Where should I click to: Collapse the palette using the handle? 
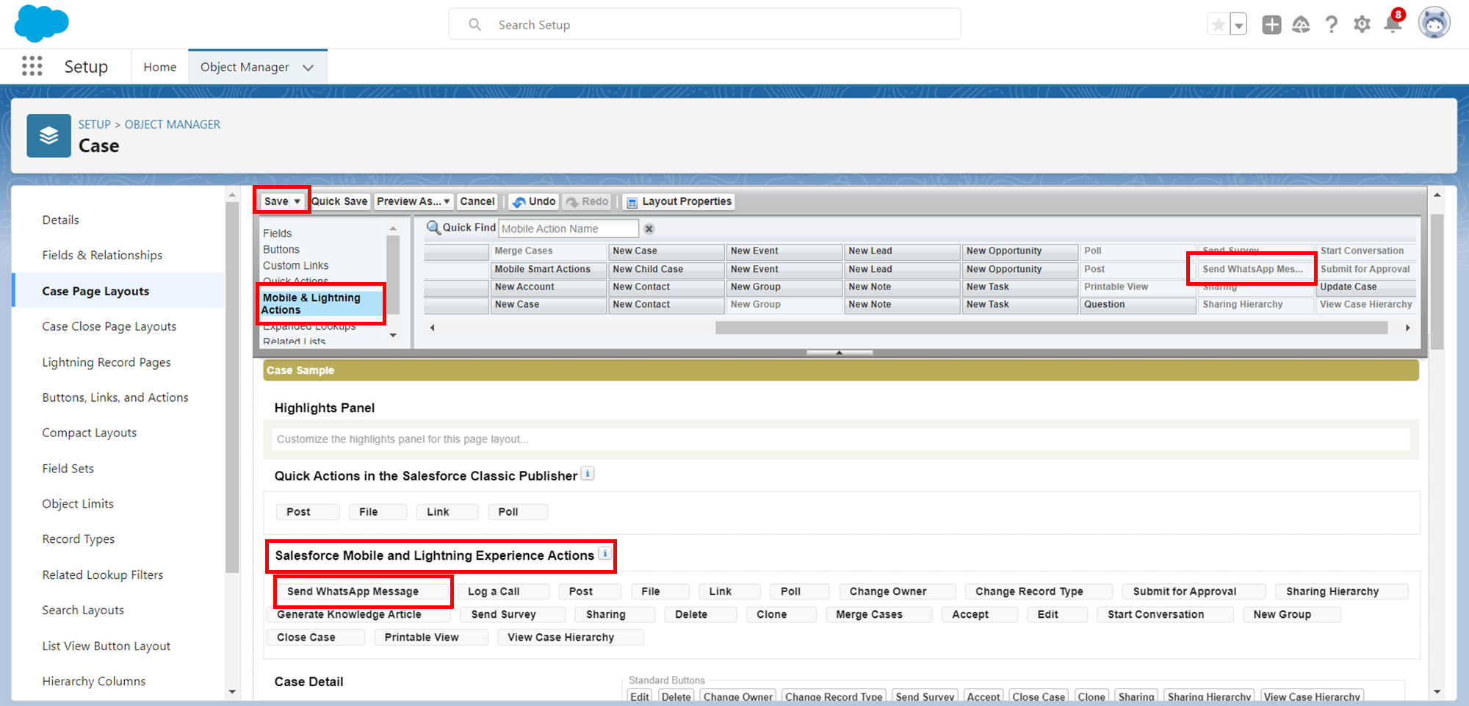(x=839, y=353)
